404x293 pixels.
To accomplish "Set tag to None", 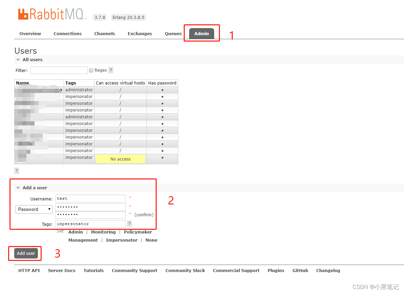I will point(152,240).
